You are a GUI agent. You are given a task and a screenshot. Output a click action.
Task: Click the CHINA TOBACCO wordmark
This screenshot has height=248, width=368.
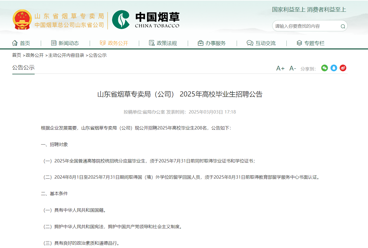[x=157, y=26]
